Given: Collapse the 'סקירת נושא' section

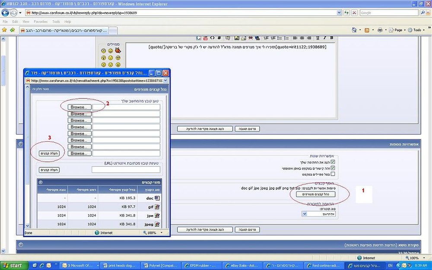Looking at the screenshot, I should click(21, 245).
